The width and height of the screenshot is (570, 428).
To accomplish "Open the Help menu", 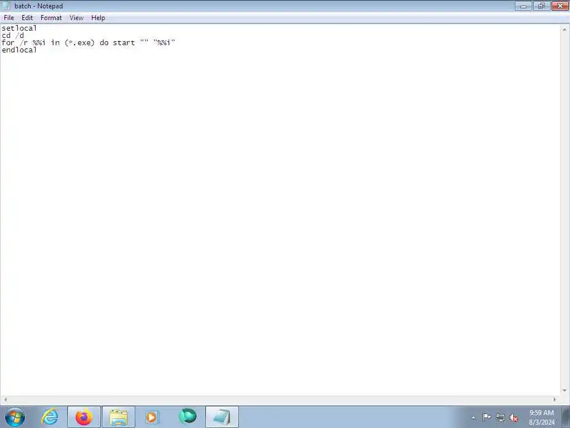I will (x=98, y=18).
